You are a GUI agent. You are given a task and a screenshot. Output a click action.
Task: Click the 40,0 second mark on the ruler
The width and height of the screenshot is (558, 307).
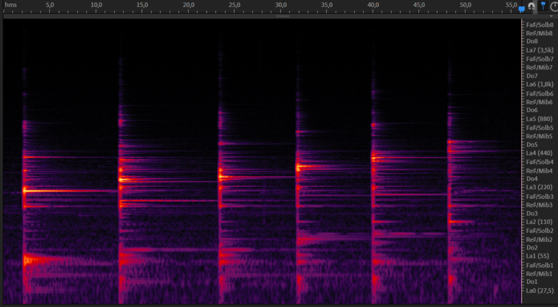point(373,4)
